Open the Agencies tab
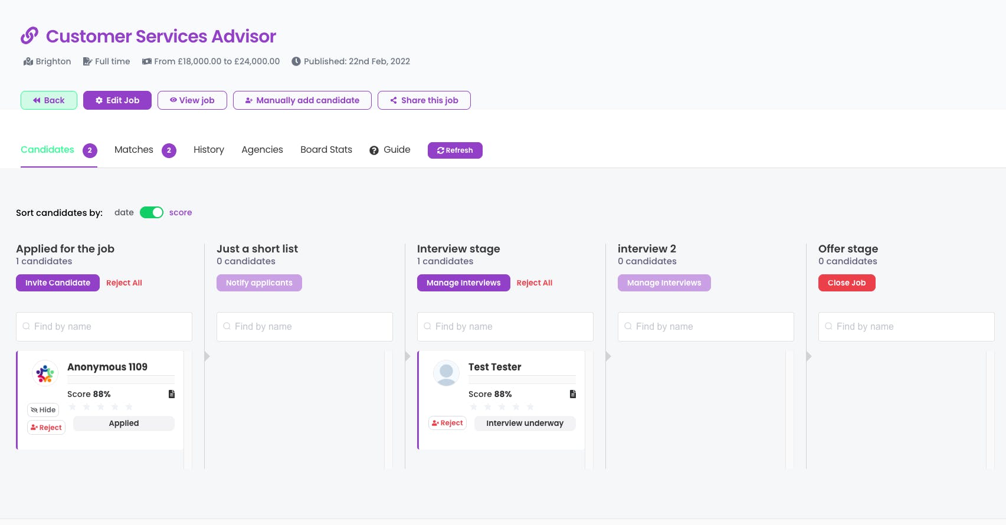 click(x=262, y=150)
